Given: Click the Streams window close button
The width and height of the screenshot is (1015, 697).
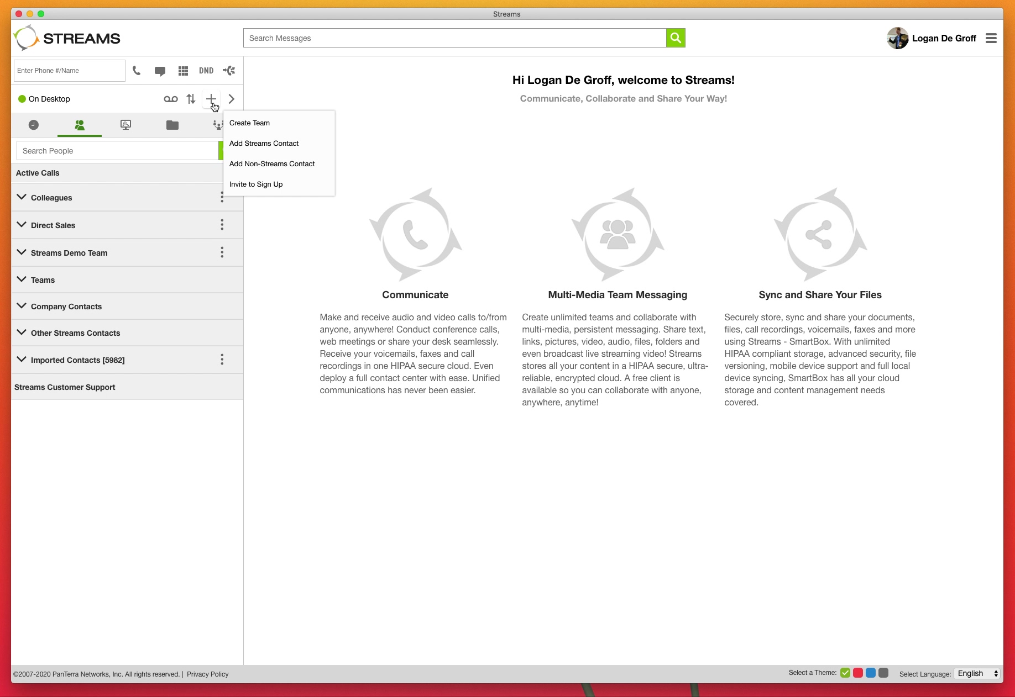Looking at the screenshot, I should tap(19, 14).
